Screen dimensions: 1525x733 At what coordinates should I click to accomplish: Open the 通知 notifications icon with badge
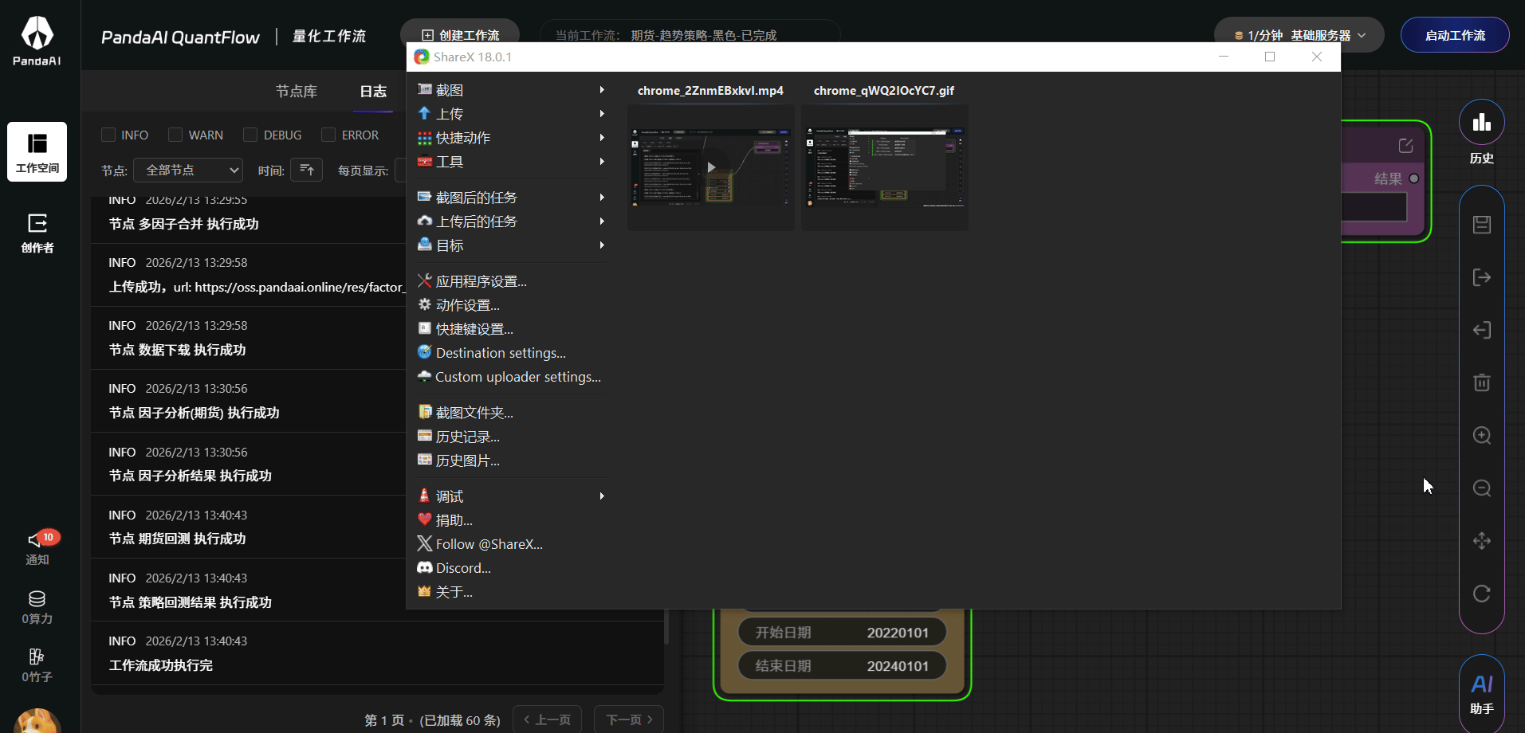pyautogui.click(x=37, y=547)
